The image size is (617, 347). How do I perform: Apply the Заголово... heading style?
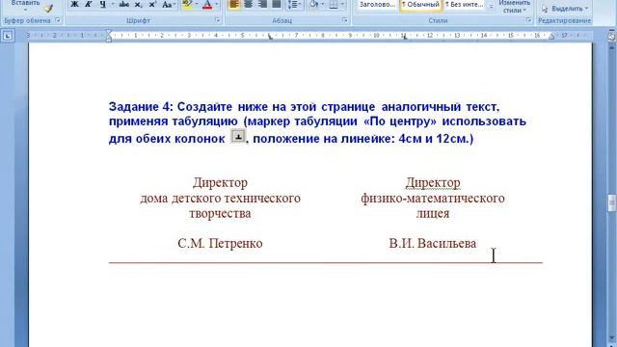(x=377, y=5)
